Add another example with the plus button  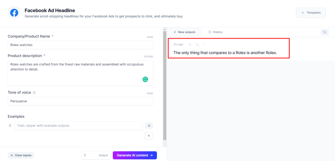[149, 136]
